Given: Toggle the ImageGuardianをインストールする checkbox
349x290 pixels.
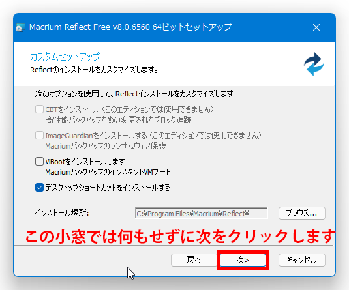Looking at the screenshot, I should tap(39, 135).
